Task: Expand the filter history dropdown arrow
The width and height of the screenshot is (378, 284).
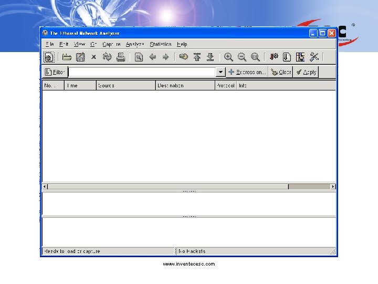Action: [x=220, y=72]
